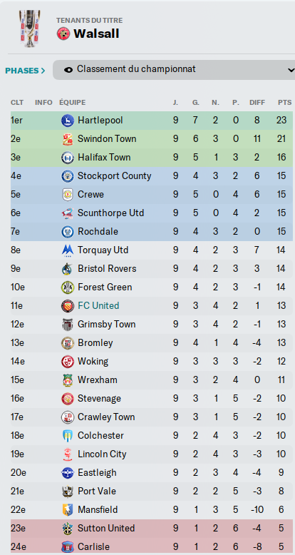Screen dimensions: 295x555
Task: Select the Stockport County row
Action: 152,176
